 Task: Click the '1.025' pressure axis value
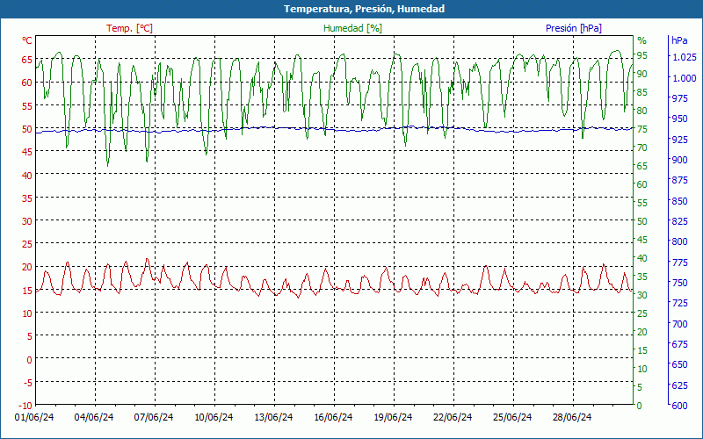685,57
